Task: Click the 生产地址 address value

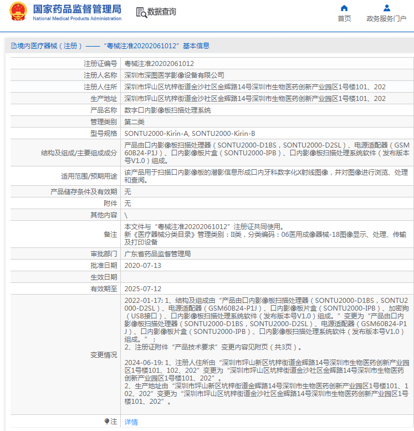Action: 255,99
